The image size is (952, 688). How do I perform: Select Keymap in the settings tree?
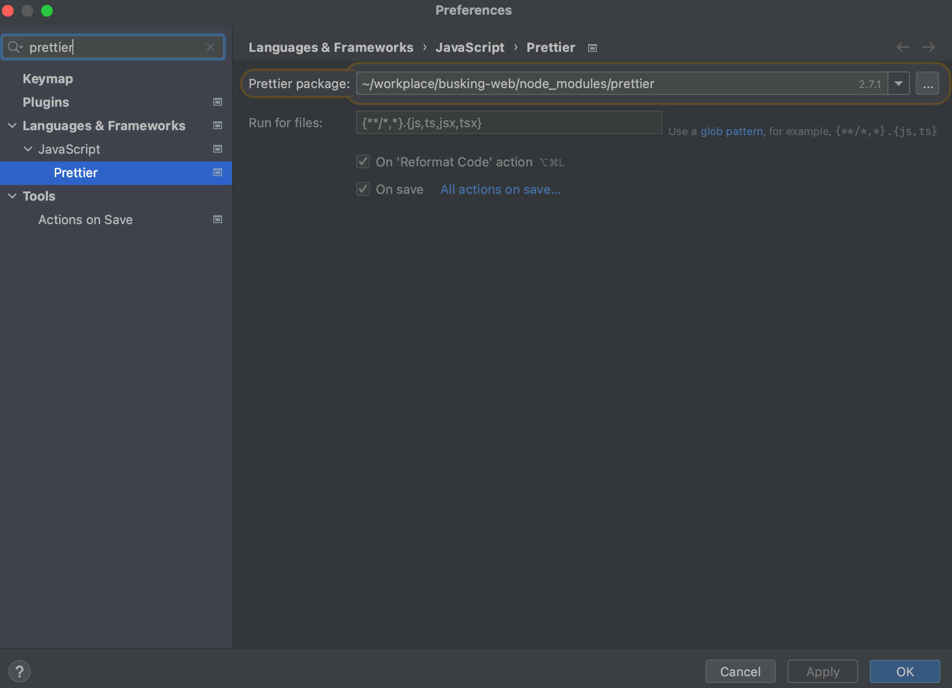pos(48,79)
